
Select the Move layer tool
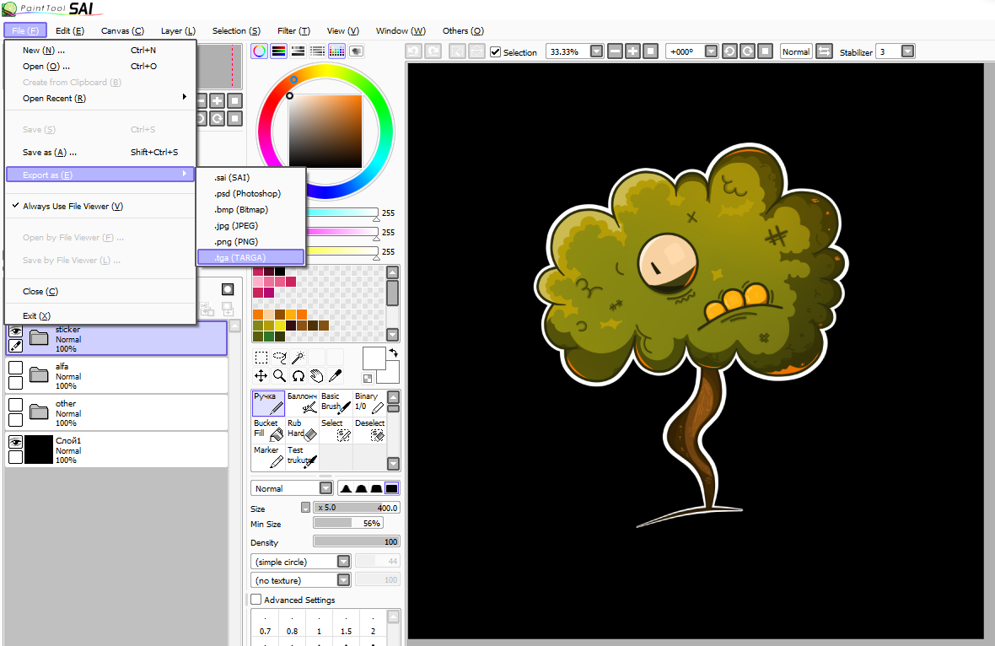click(x=261, y=375)
